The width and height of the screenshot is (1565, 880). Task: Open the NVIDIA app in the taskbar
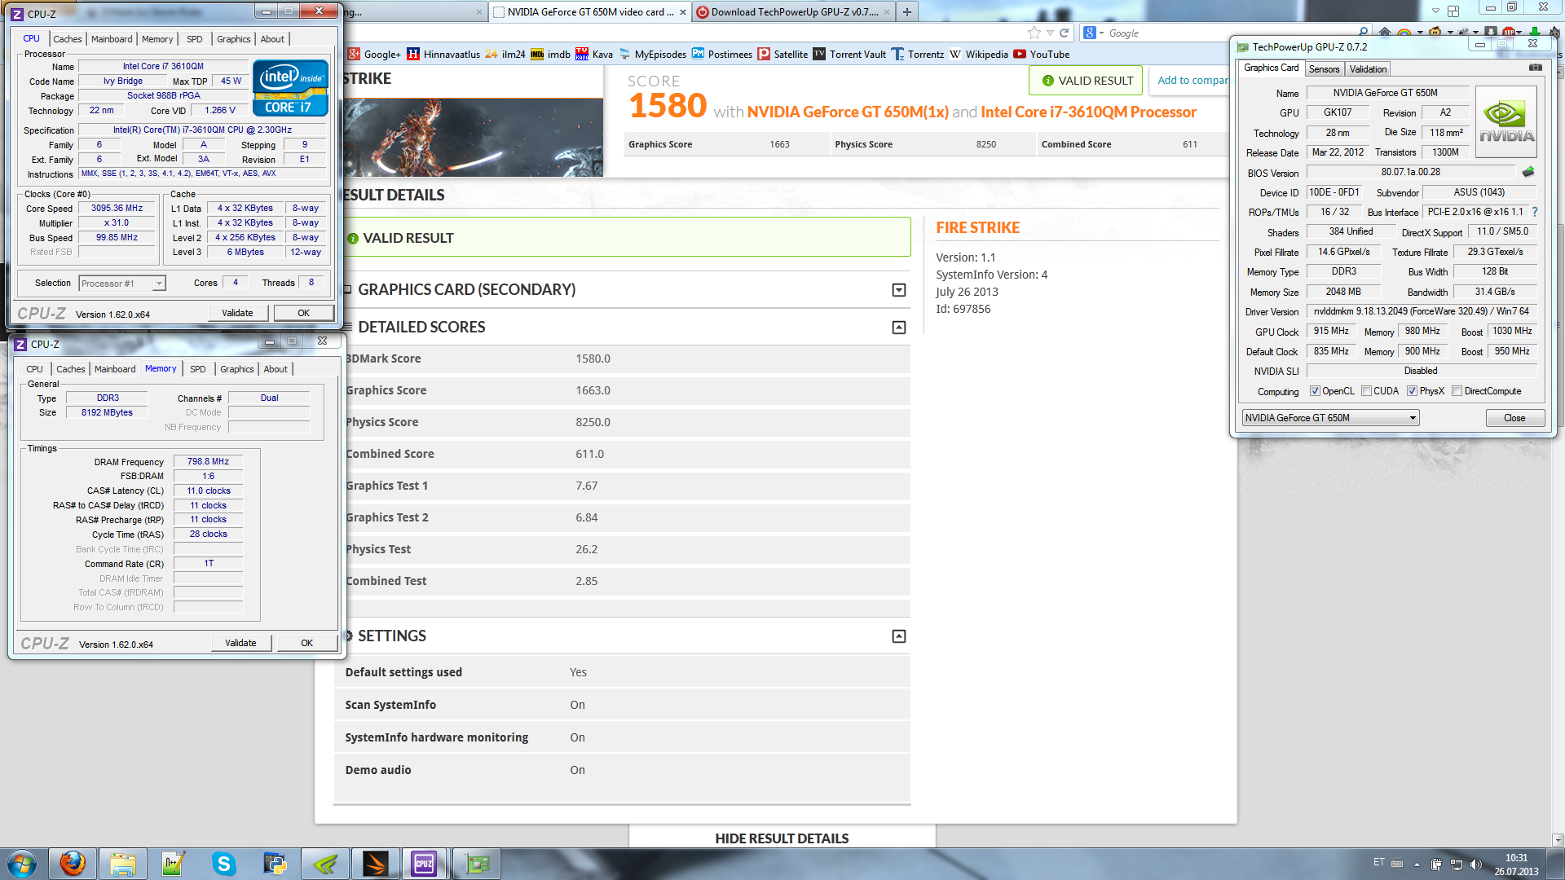[325, 864]
